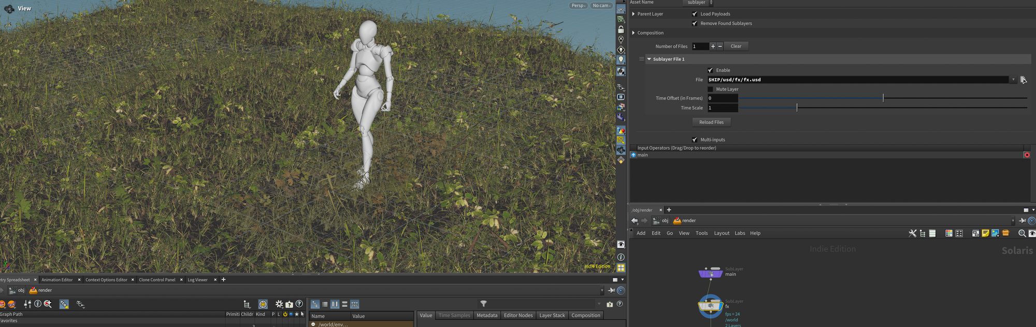Uncheck the Multi-inputs checkbox
This screenshot has width=1036, height=327.
[695, 140]
